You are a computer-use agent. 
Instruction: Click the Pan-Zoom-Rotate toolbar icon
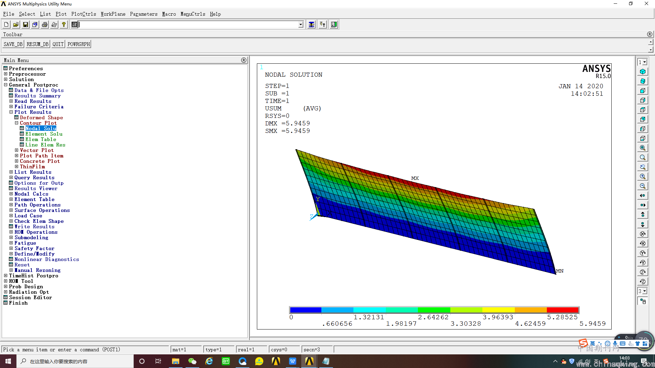(x=35, y=25)
